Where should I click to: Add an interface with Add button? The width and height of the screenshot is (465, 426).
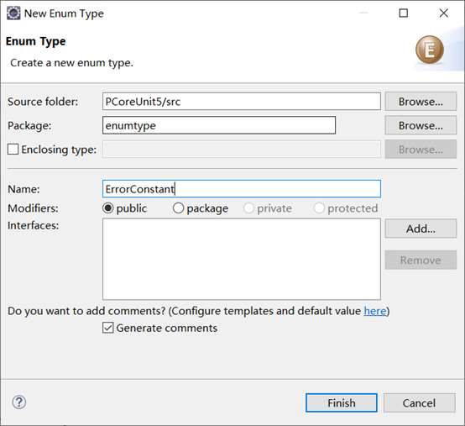tap(421, 229)
